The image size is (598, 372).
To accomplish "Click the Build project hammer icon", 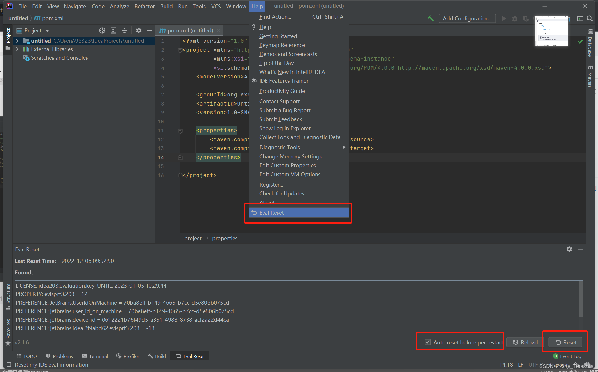I will point(431,18).
